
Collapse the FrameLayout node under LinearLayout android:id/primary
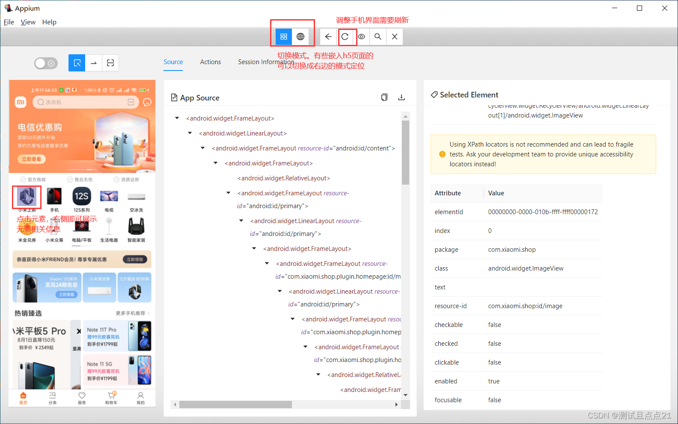254,249
